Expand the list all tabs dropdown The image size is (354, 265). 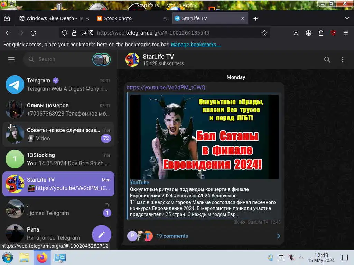347,18
